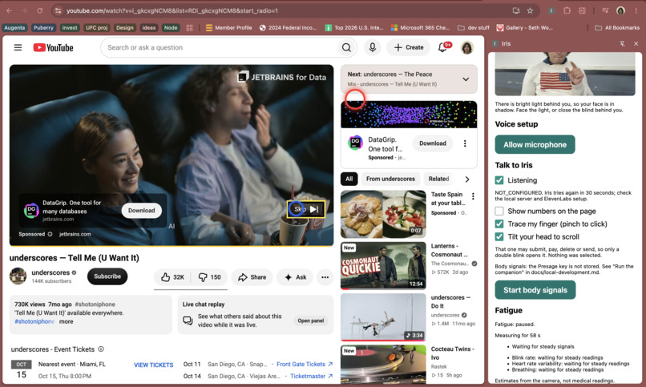Screen dimensions: 646x387
Task: Pin the Iris side panel
Action: point(622,43)
